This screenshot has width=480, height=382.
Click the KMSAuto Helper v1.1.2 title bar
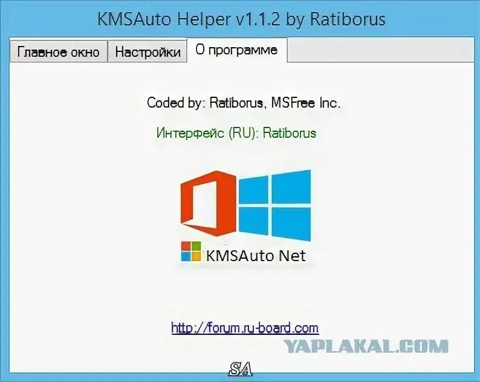241,19
